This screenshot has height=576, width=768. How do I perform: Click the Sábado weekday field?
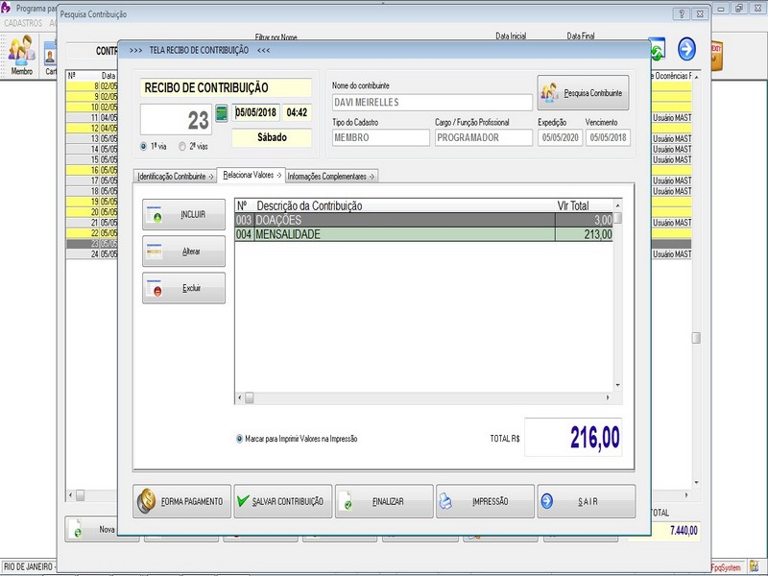click(x=272, y=137)
